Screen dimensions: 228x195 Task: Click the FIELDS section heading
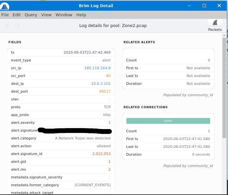pyautogui.click(x=15, y=42)
